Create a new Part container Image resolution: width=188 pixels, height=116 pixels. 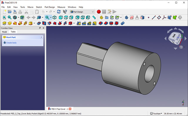coord(101,18)
